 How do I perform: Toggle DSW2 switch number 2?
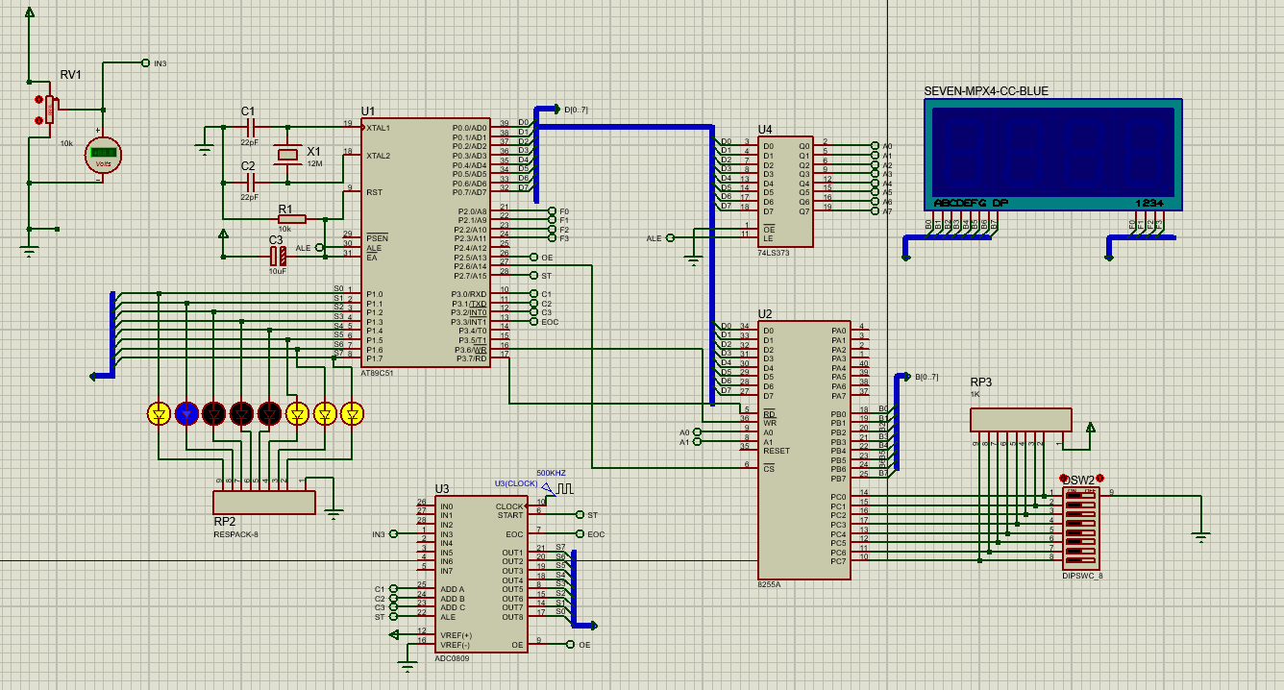click(x=1082, y=505)
